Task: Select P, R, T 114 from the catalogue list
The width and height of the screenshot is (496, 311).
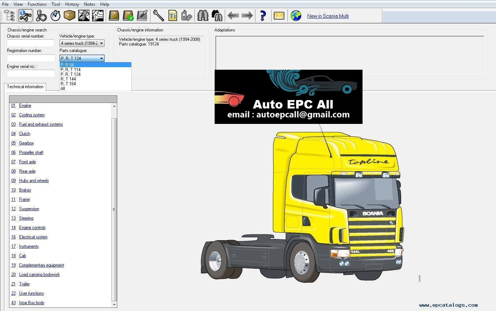Action: 71,69
